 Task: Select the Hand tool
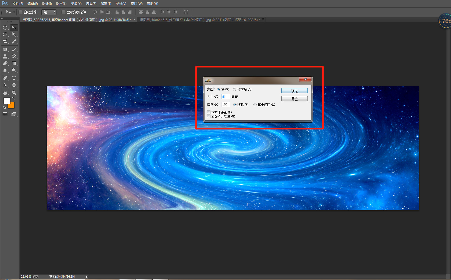(x=5, y=93)
